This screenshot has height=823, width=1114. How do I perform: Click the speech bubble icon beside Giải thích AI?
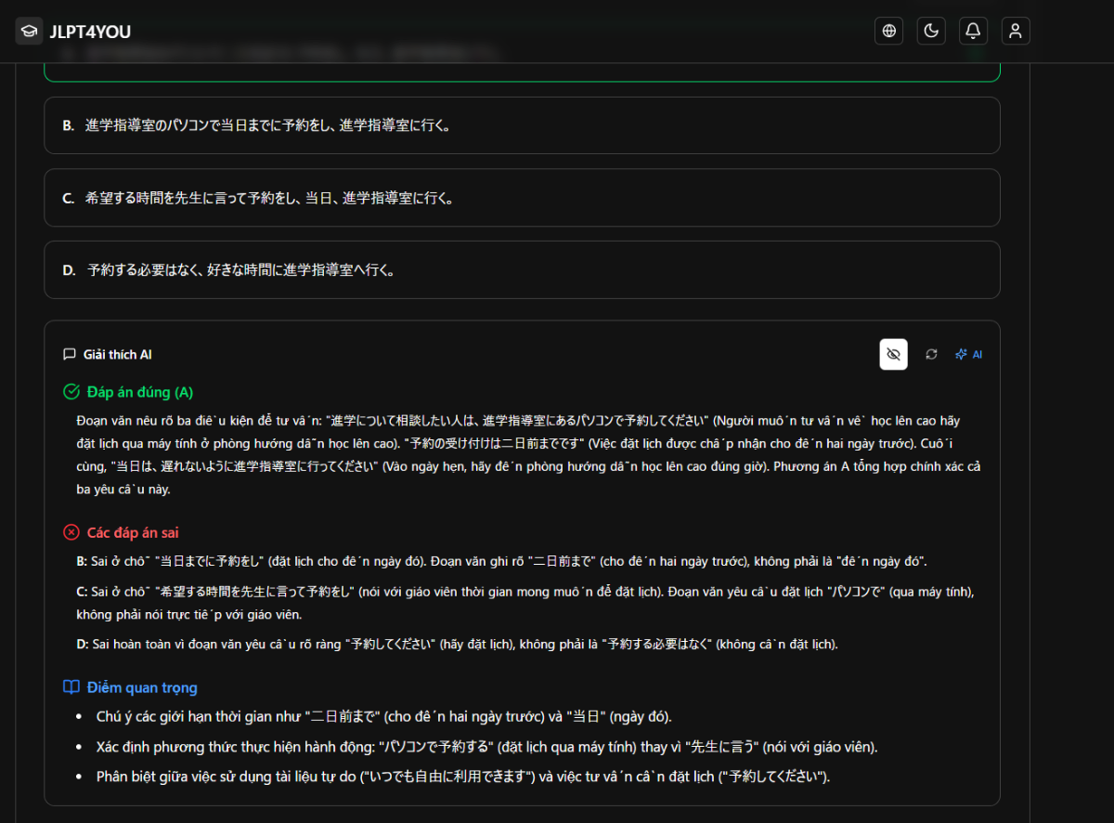click(x=71, y=354)
